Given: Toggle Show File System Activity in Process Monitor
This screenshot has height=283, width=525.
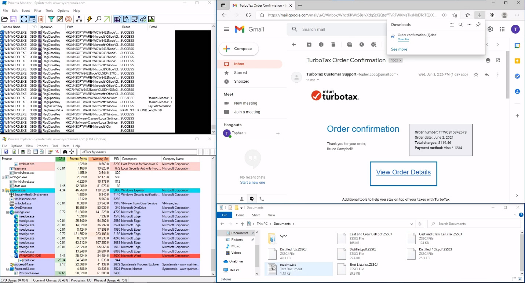Looking at the screenshot, I should [x=126, y=19].
